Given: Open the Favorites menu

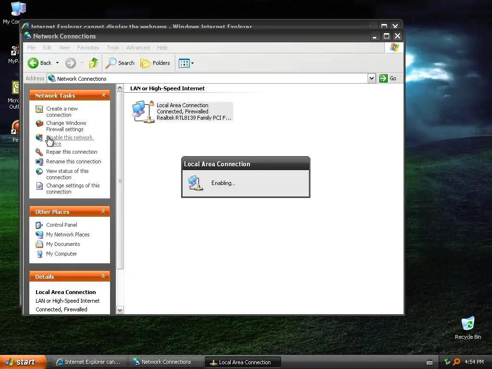Looking at the screenshot, I should 88,48.
